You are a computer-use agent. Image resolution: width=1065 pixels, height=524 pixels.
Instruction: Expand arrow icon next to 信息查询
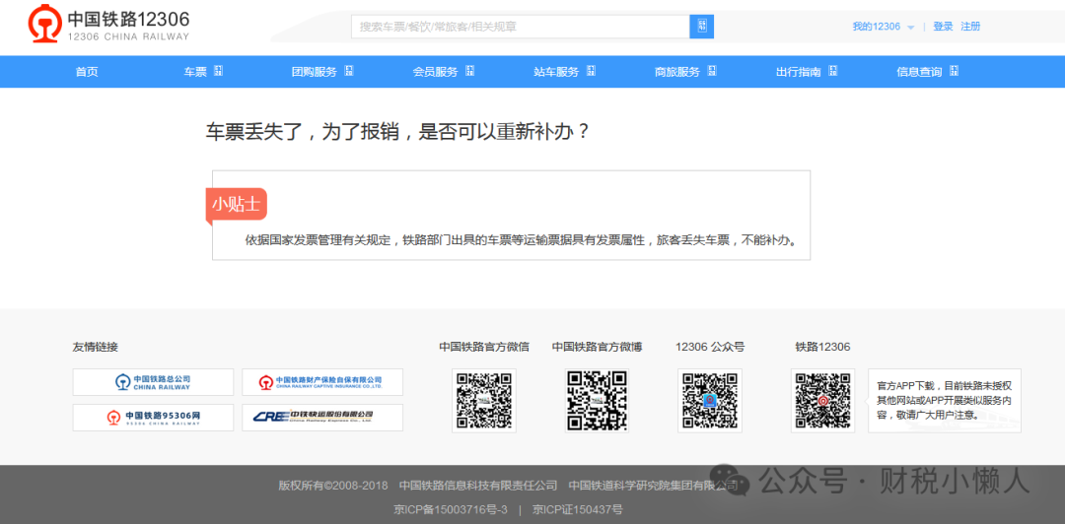click(x=955, y=71)
